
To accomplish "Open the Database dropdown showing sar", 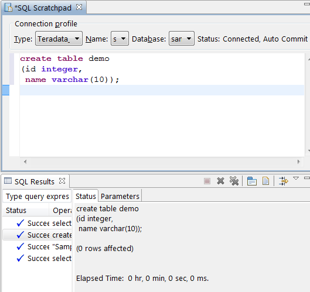I will coord(181,39).
